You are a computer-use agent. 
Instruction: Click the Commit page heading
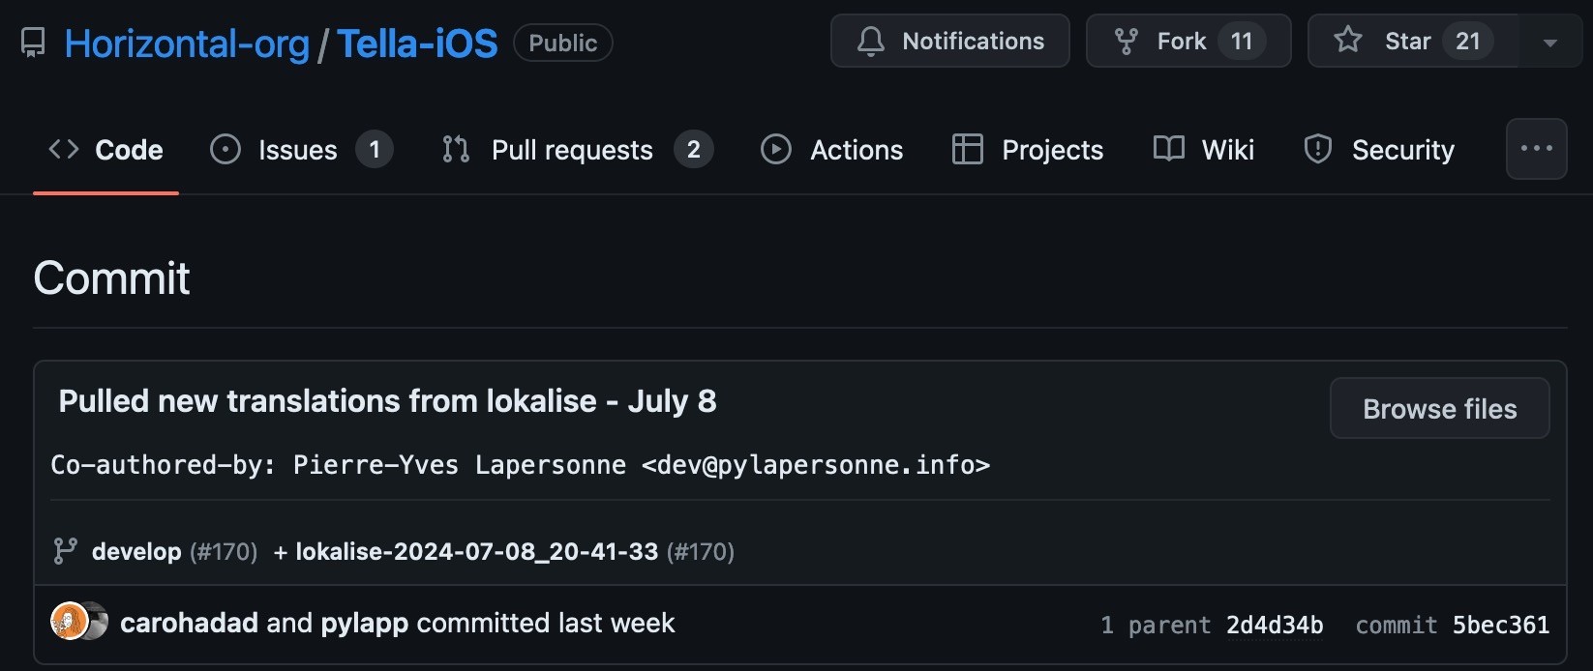click(112, 278)
